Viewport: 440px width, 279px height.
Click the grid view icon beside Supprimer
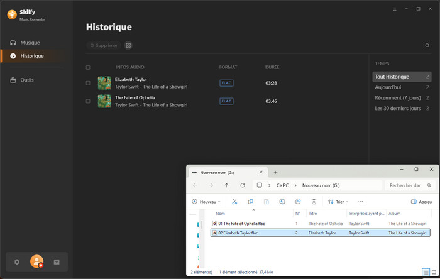point(128,46)
